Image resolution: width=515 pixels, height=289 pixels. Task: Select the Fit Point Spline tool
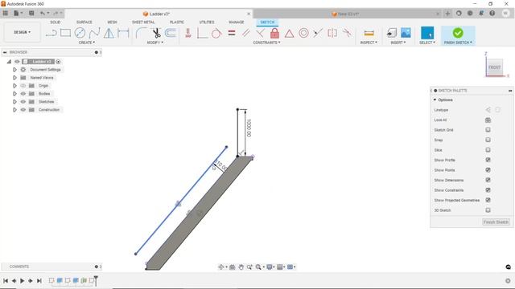pos(94,33)
